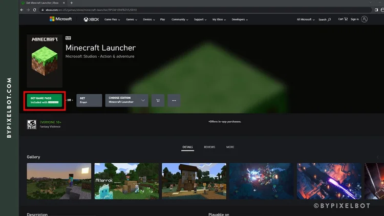Switch to the More tab
Screen dimensions: 384x216
click(230, 147)
